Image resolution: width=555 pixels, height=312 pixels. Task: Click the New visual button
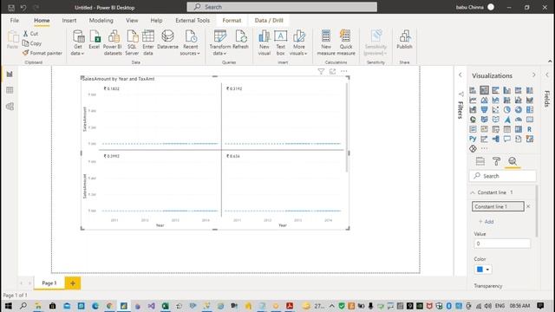[x=264, y=42]
